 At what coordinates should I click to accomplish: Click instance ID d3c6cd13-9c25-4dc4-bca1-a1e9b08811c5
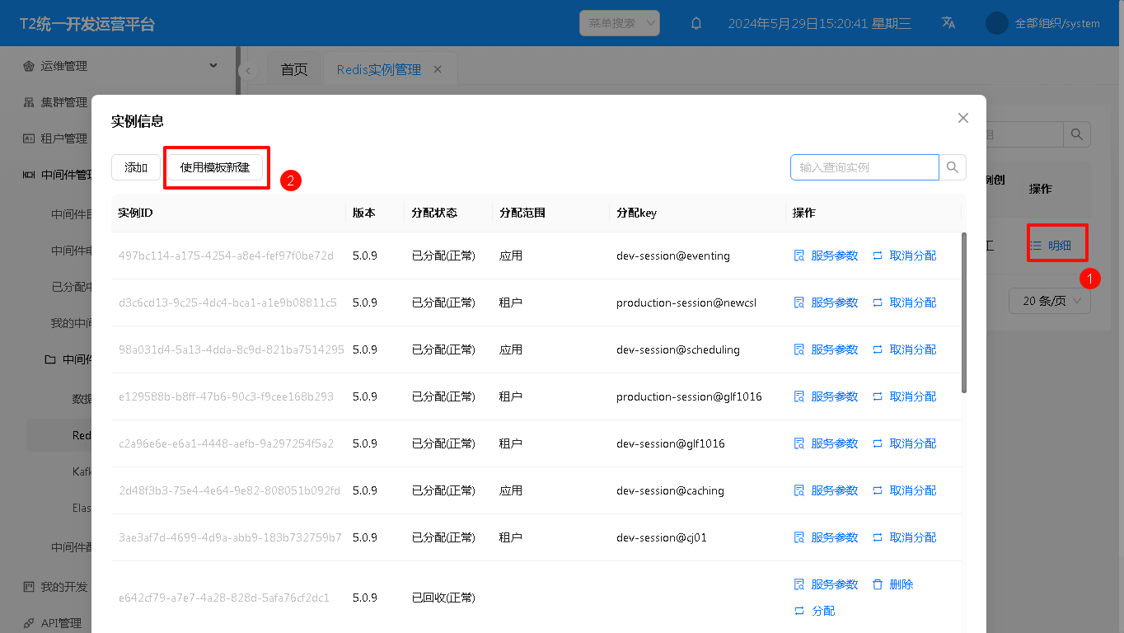tap(227, 302)
